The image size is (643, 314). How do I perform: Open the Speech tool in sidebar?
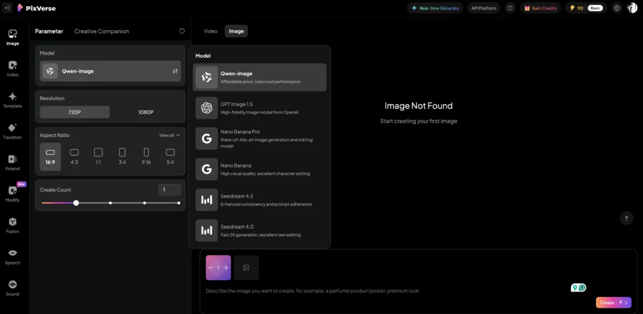(13, 257)
